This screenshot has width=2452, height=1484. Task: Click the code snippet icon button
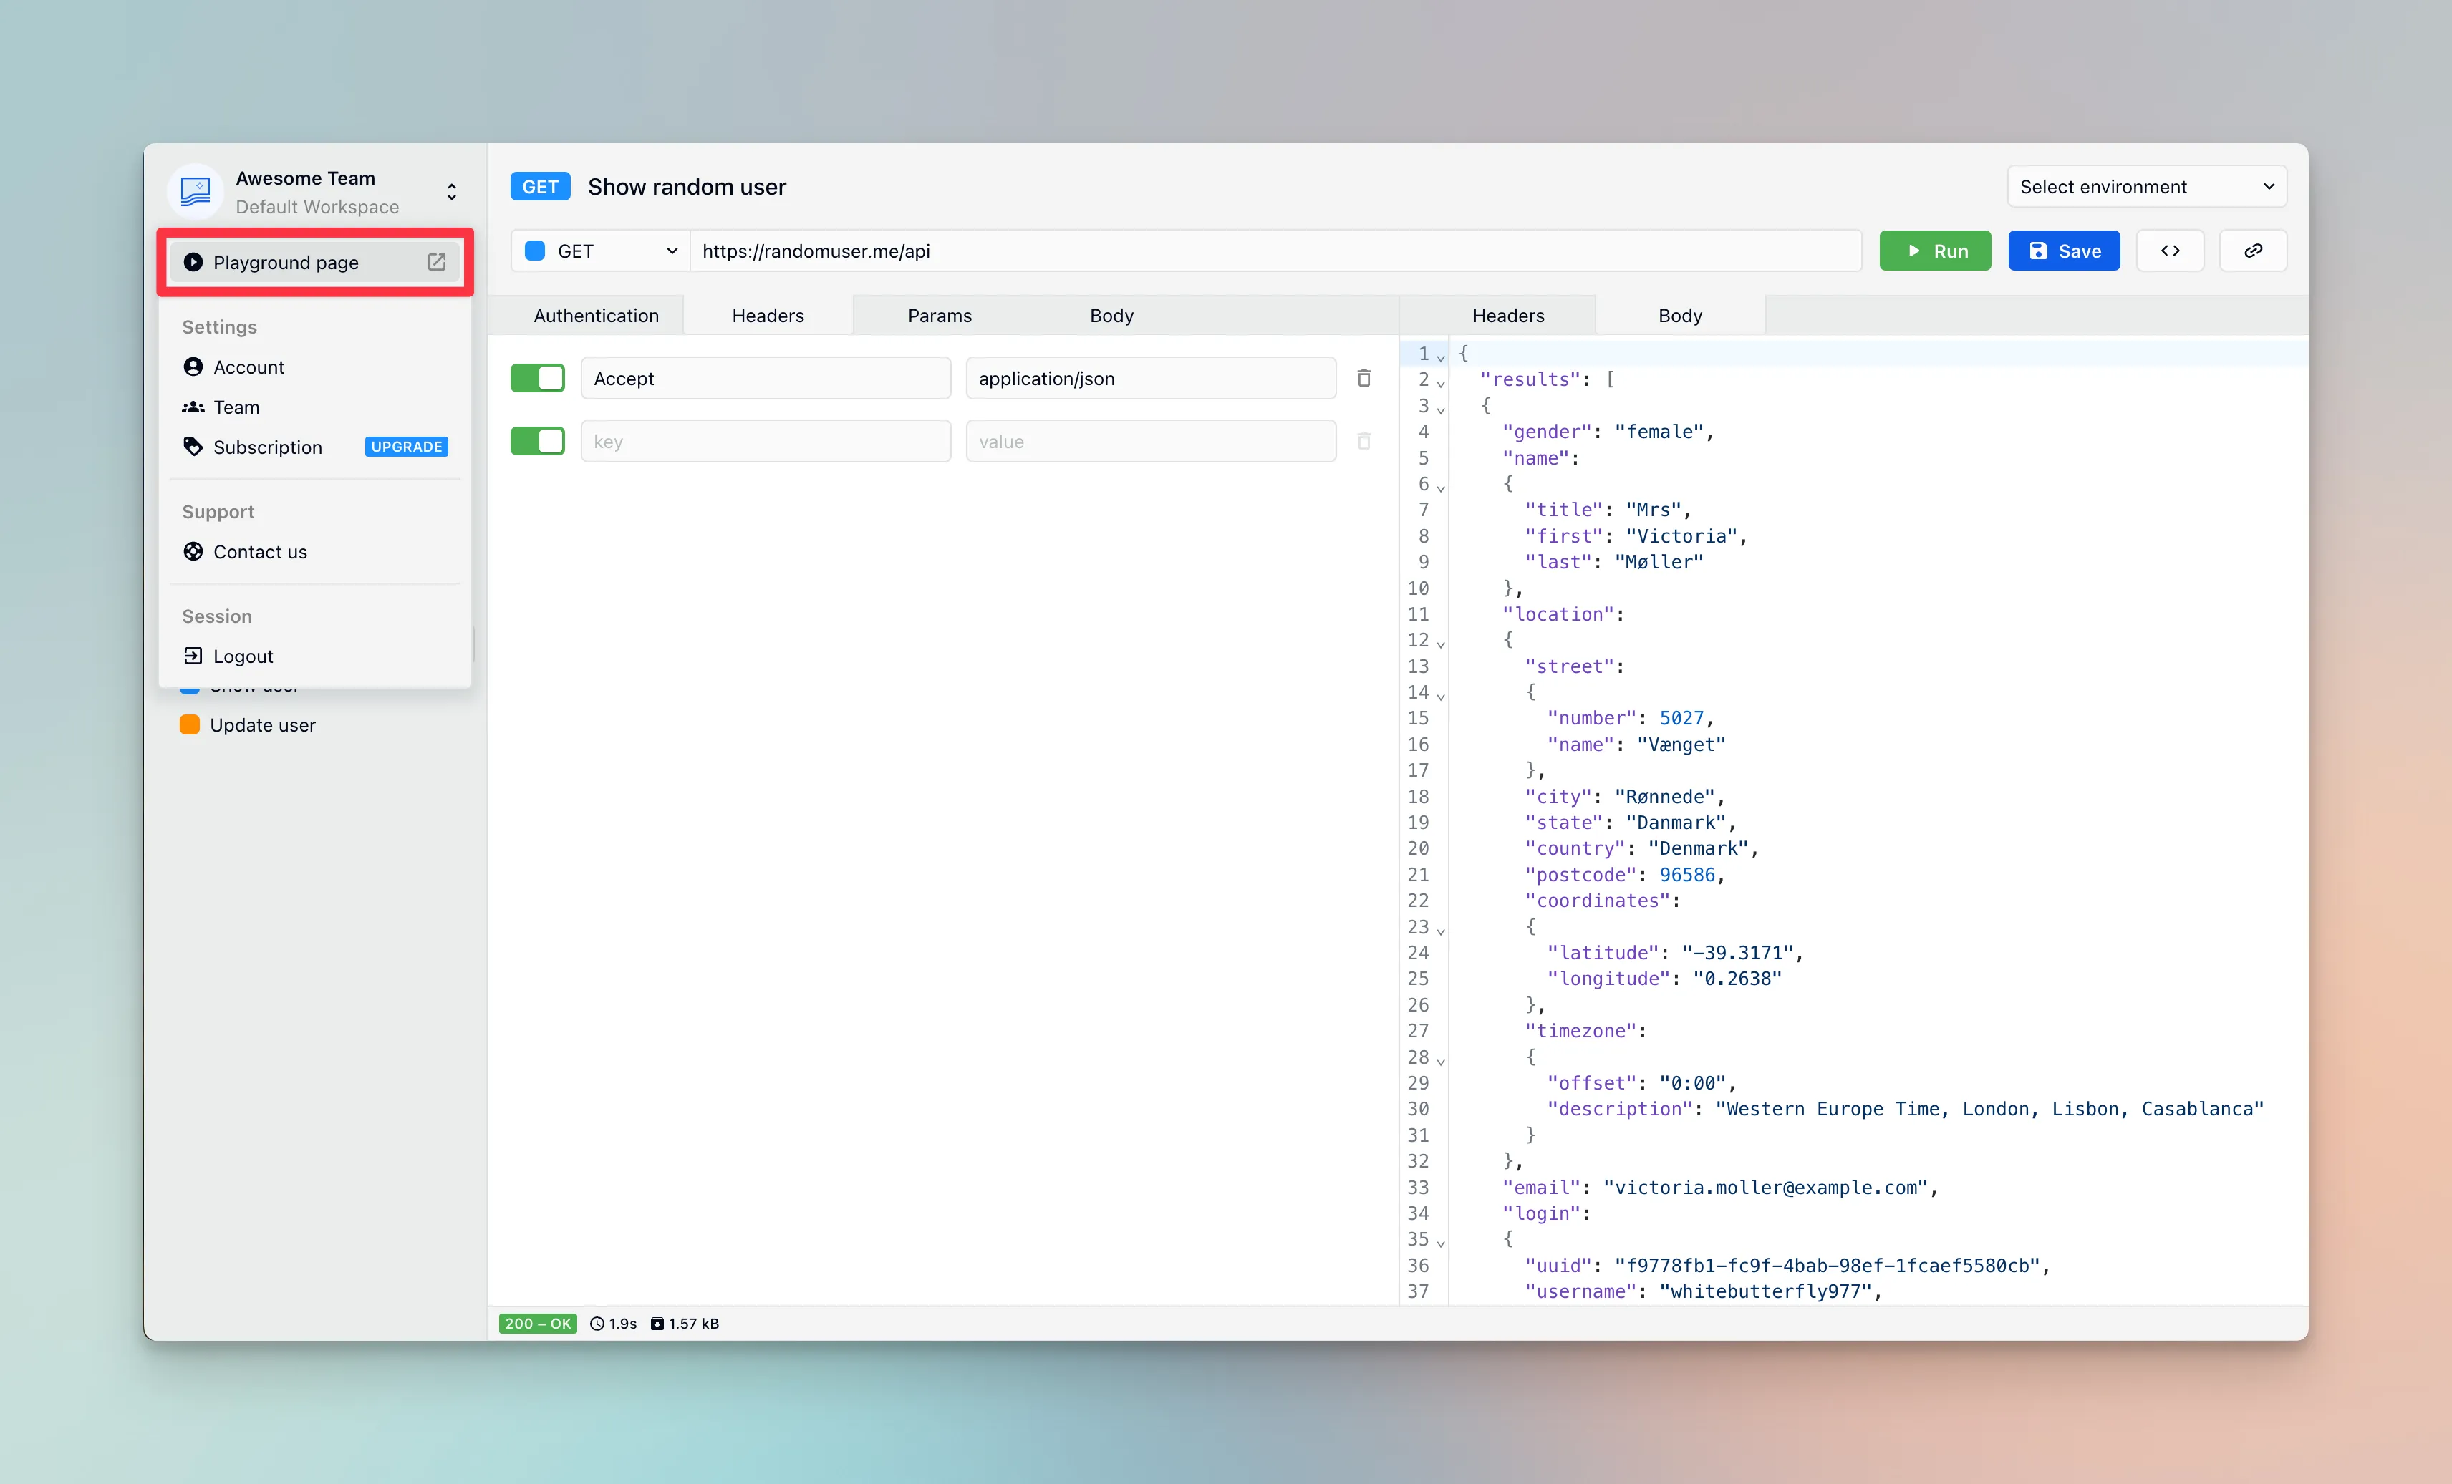click(x=2171, y=251)
